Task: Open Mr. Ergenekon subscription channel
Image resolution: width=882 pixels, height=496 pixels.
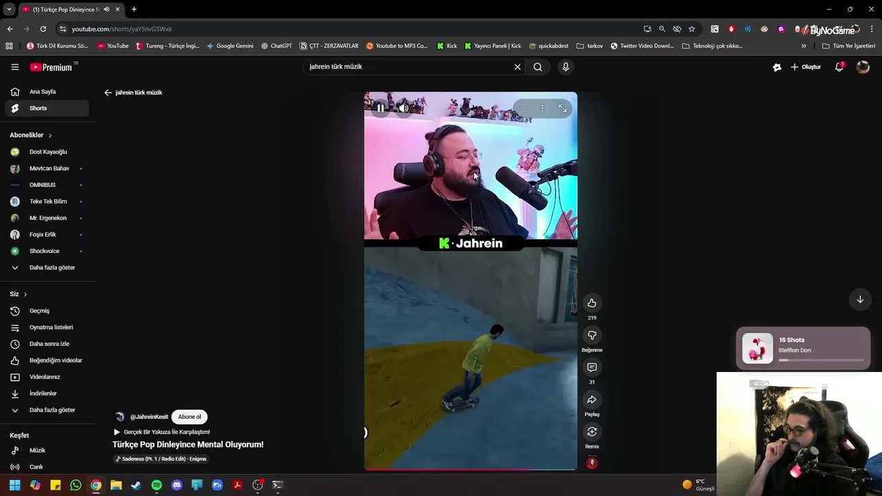Action: [x=47, y=218]
